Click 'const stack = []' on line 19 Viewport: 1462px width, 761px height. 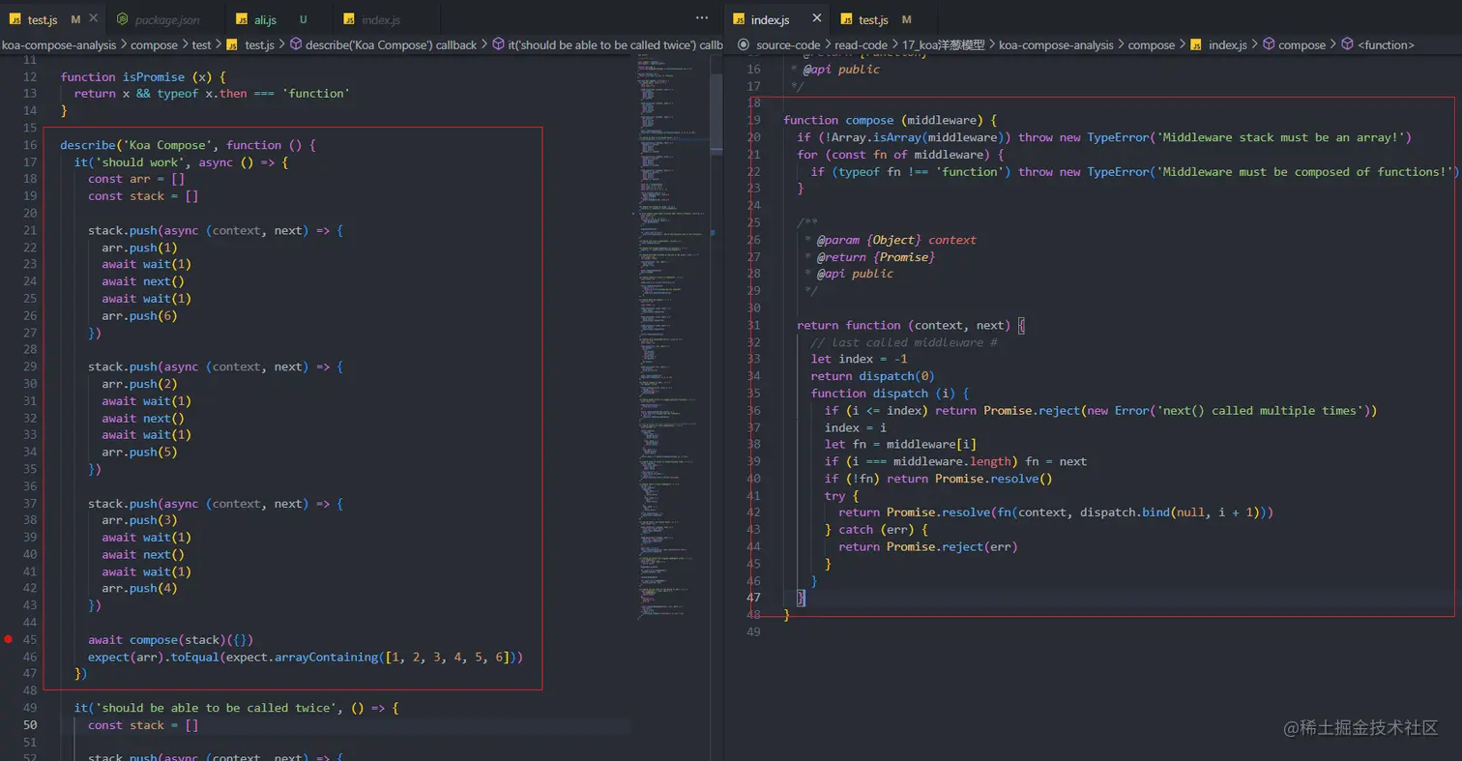click(143, 196)
